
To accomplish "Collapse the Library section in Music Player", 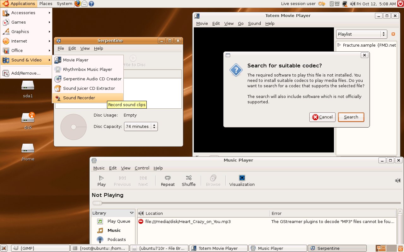I will point(132,213).
